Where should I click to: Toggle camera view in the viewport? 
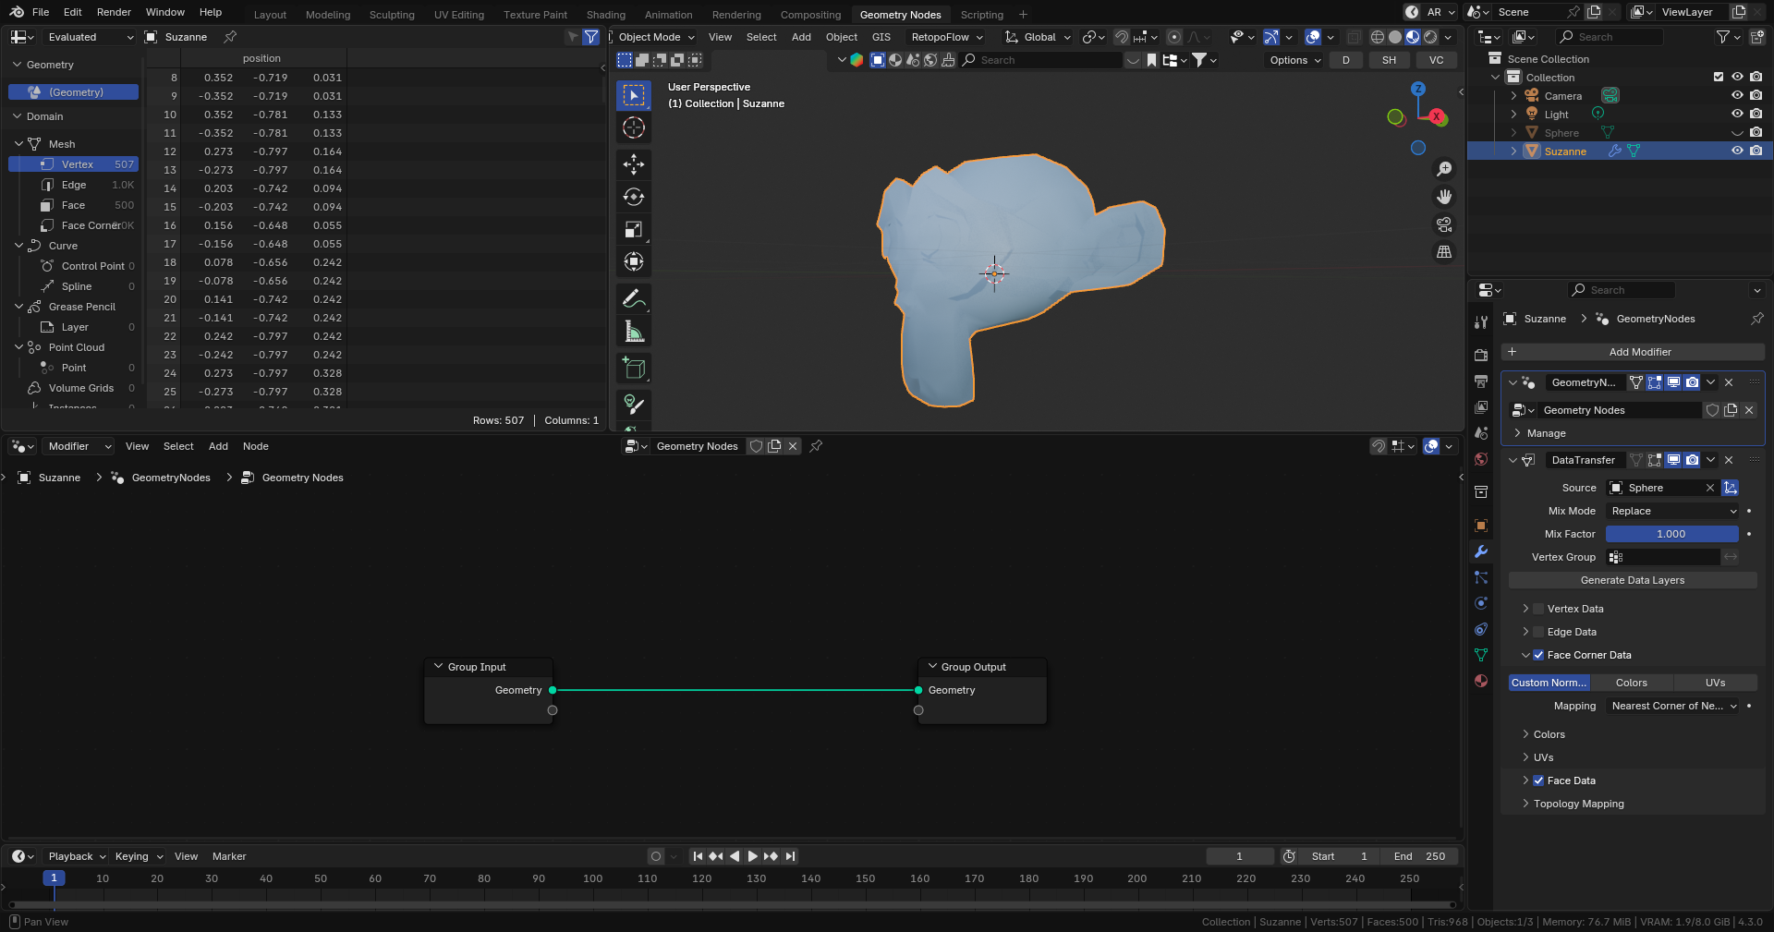1444,224
